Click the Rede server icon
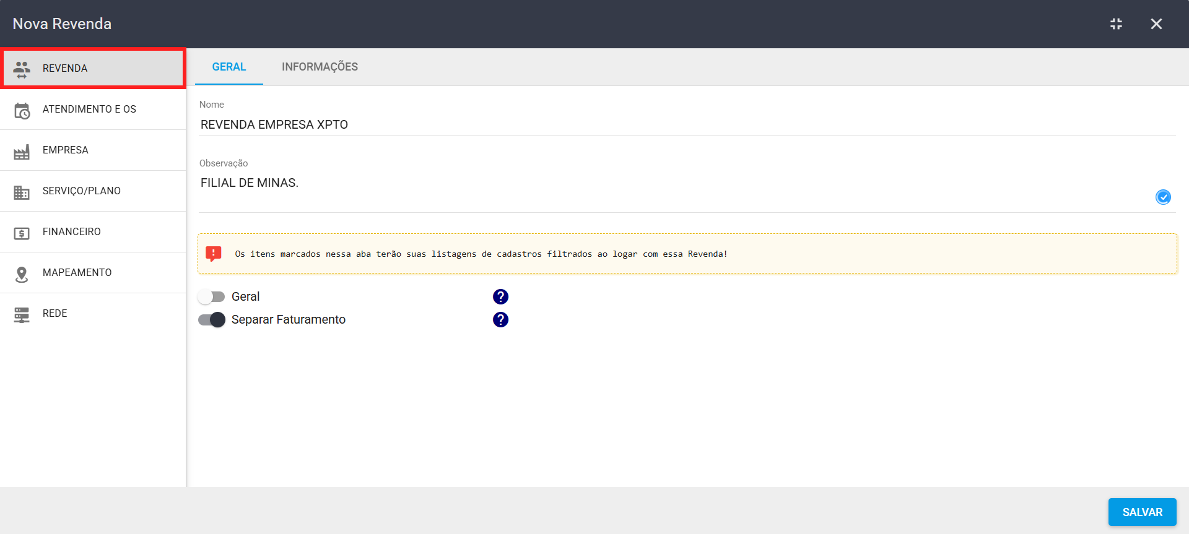Image resolution: width=1189 pixels, height=534 pixels. coord(22,314)
